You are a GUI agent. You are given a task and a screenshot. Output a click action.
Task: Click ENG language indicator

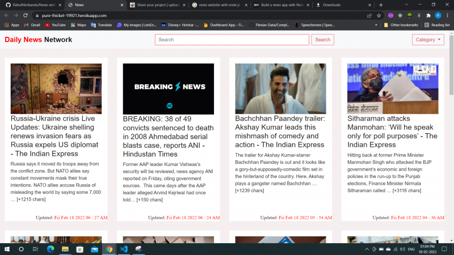[x=411, y=249]
